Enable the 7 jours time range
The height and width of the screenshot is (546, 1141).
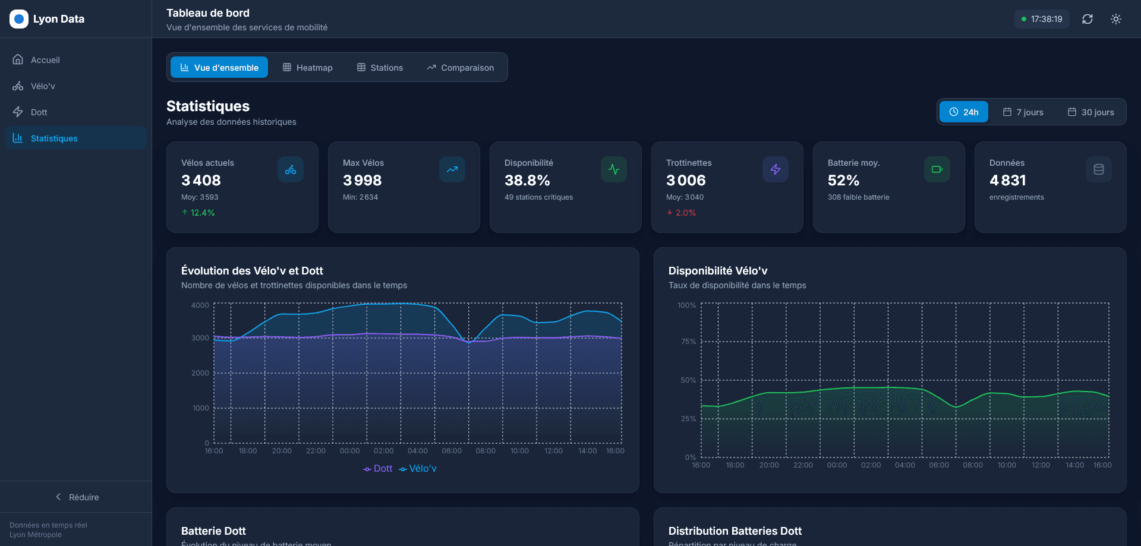tap(1023, 112)
